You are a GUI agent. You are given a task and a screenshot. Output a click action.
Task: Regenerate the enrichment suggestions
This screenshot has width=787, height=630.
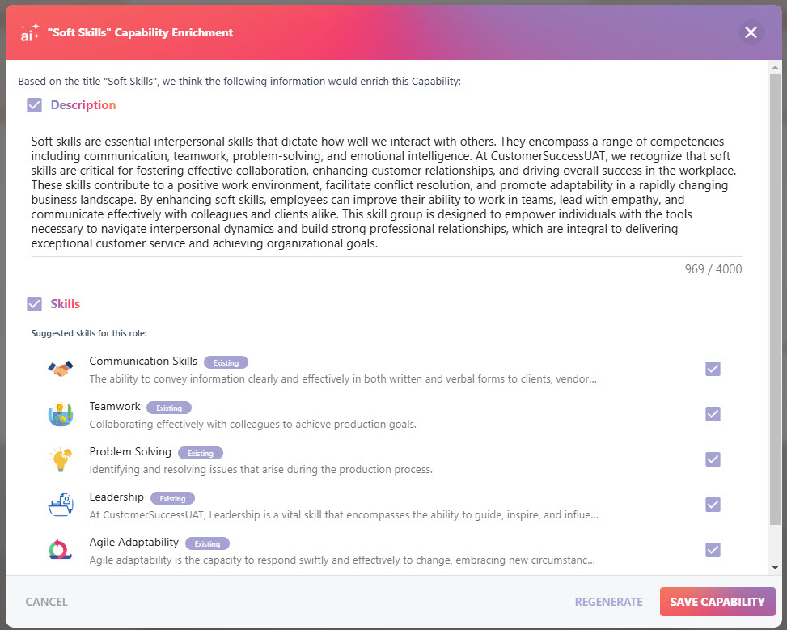pos(608,602)
